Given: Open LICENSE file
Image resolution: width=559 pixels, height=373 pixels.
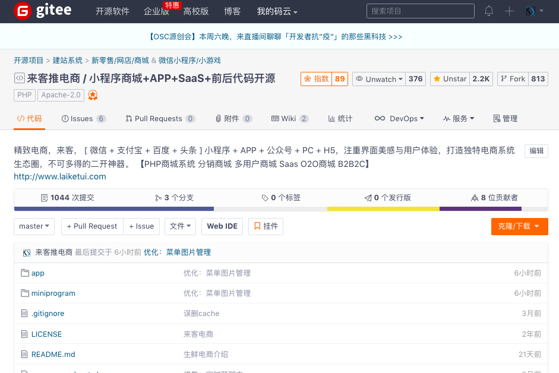Looking at the screenshot, I should pos(46,334).
